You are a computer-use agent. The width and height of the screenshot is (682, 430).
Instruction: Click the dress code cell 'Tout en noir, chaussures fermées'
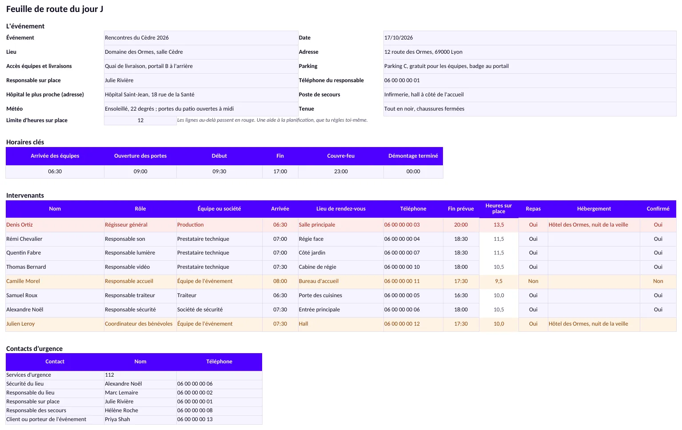(x=530, y=109)
